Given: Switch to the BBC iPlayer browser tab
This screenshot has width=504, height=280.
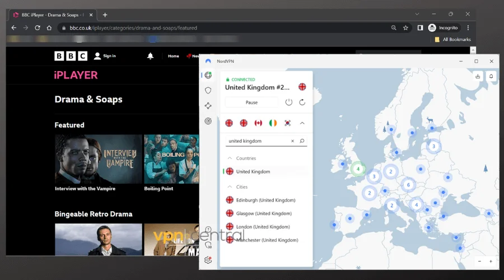Looking at the screenshot, I should coord(52,15).
